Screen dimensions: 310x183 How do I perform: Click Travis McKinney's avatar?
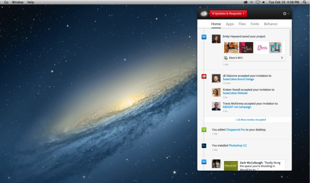[216, 106]
